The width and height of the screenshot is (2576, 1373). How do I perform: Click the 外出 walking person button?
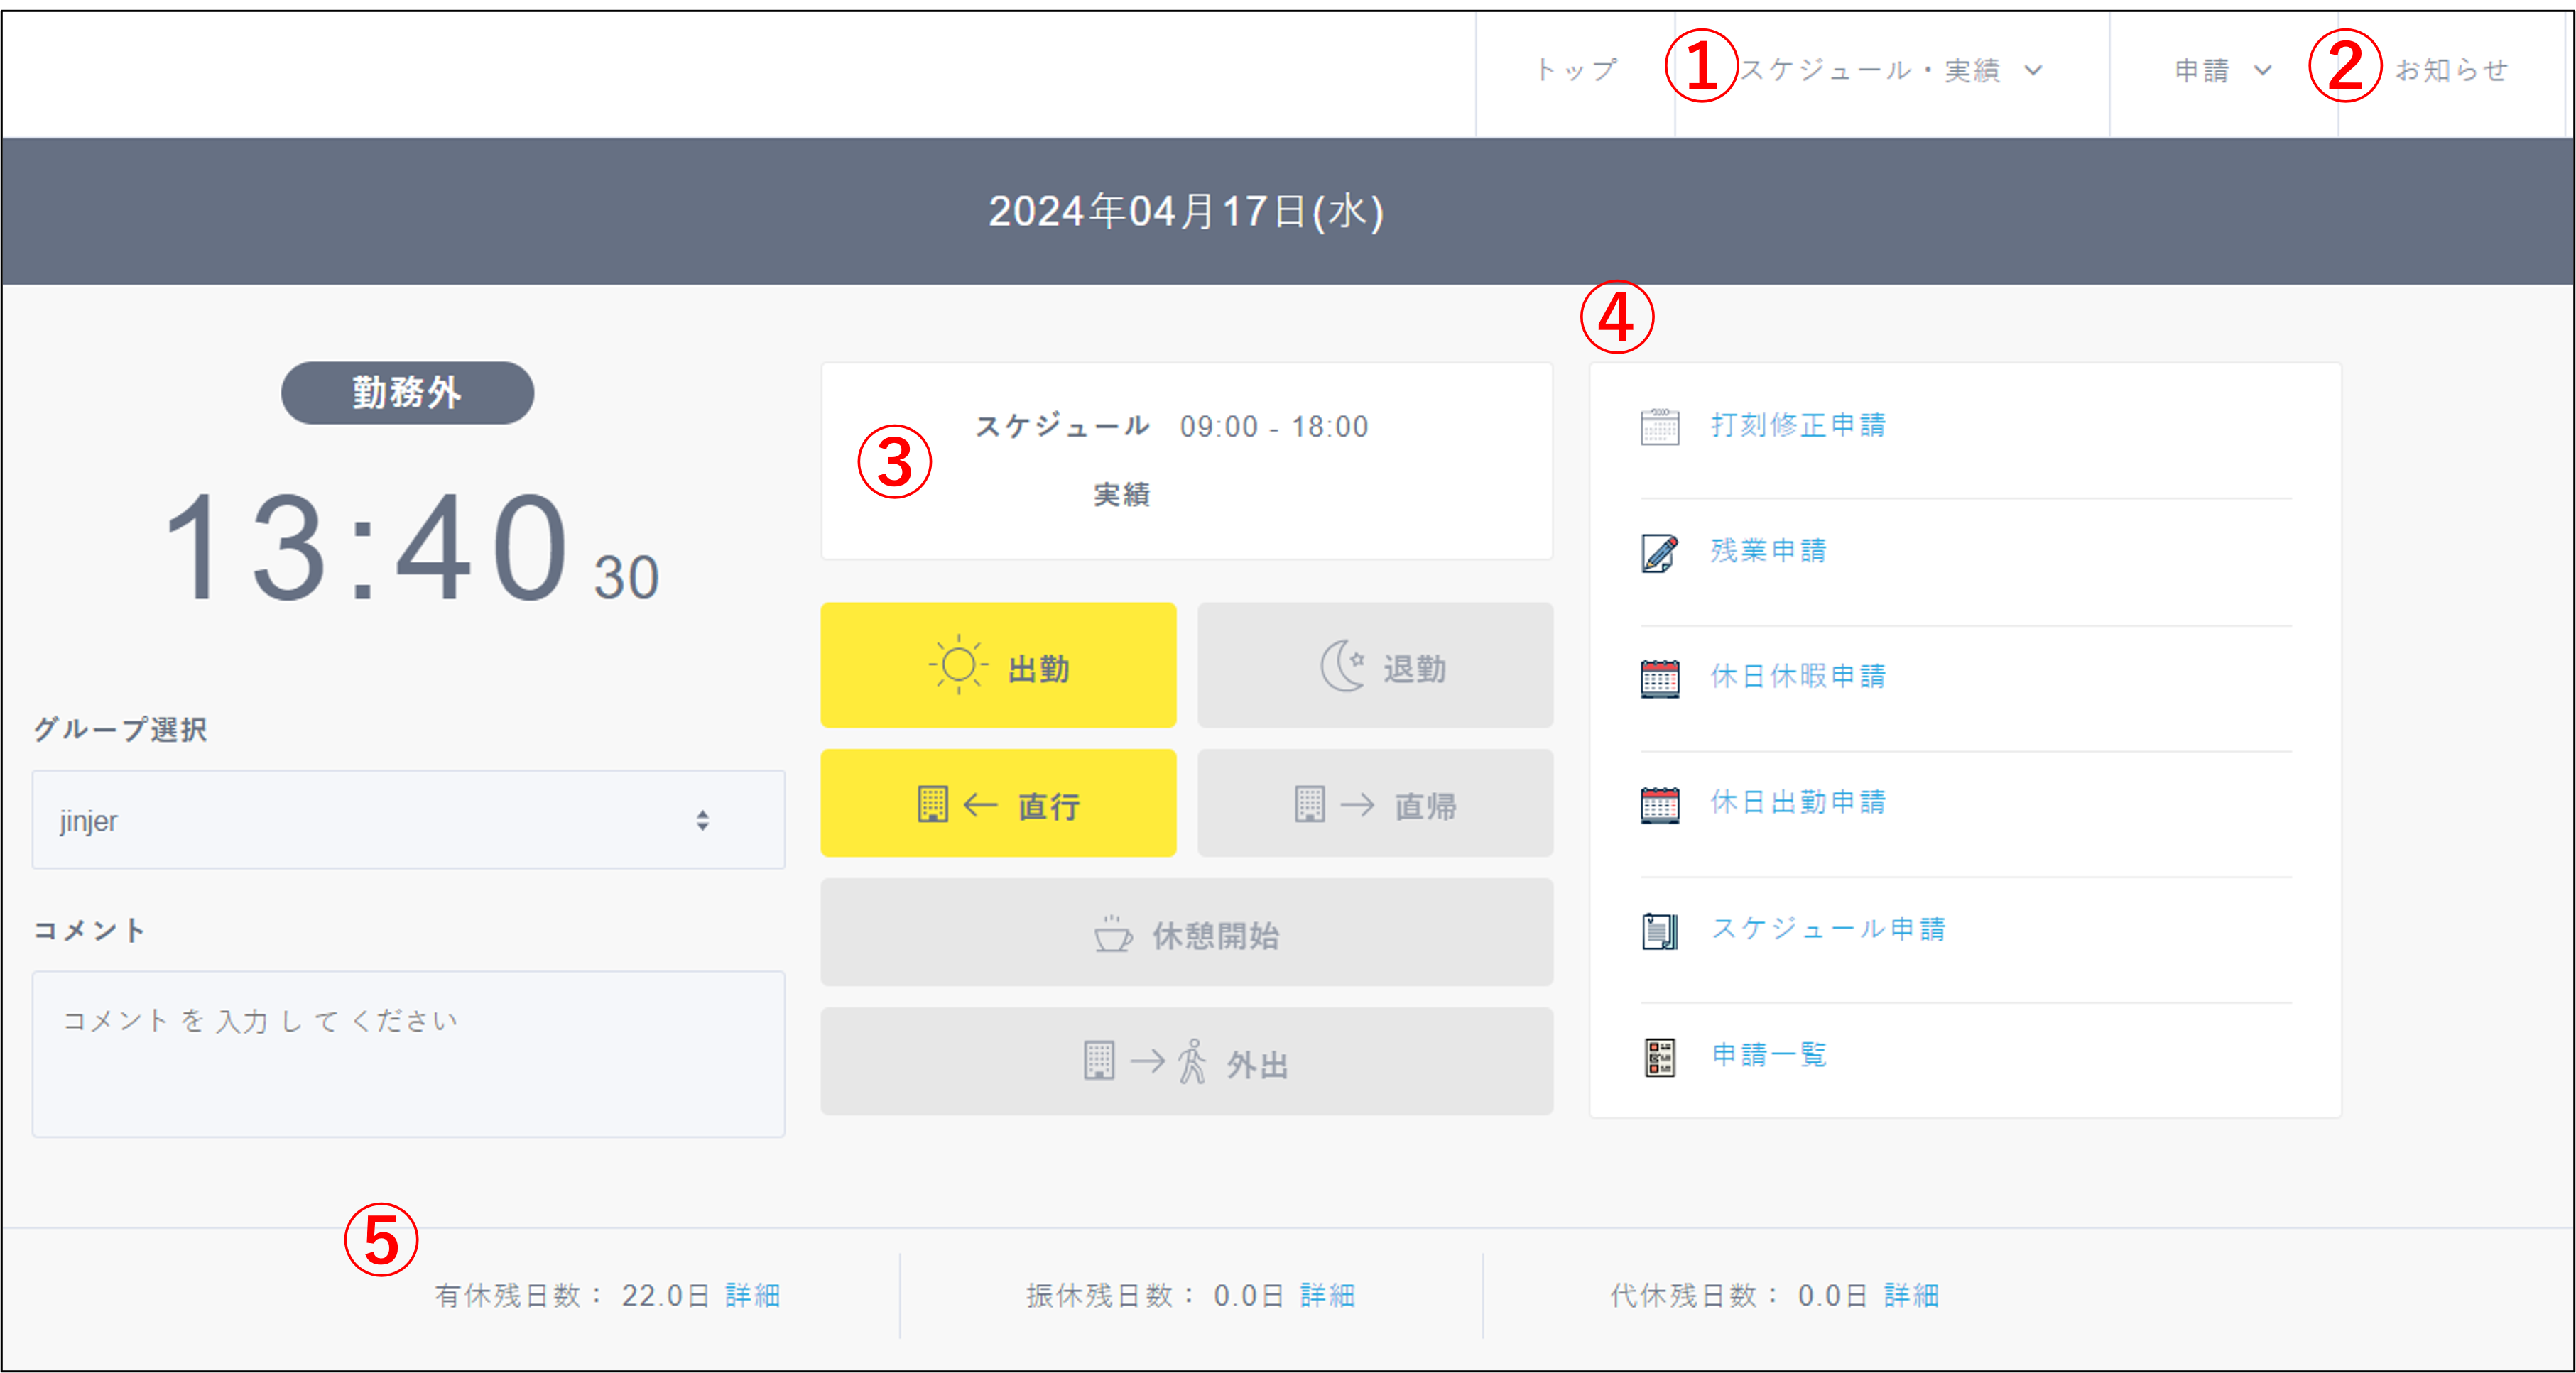pyautogui.click(x=1186, y=1062)
